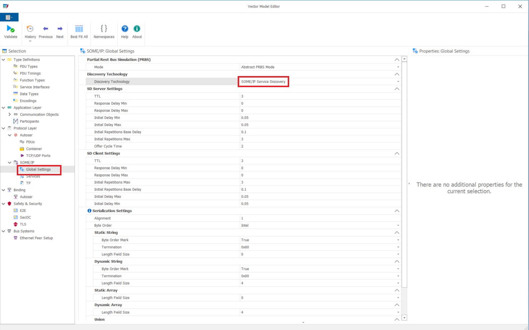Image resolution: width=529 pixels, height=330 pixels.
Task: Collapse the SD Server Settings section
Action: [x=396, y=89]
